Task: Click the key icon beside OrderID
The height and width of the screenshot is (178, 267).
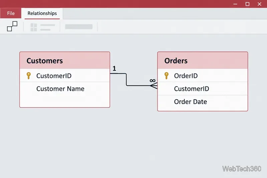Action: [x=167, y=75]
